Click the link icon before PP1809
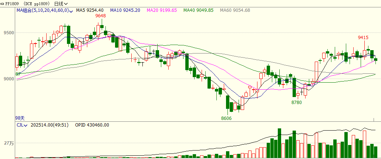 tap(2, 4)
